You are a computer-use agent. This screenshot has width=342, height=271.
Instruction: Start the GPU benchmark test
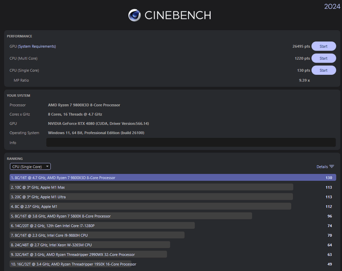coord(323,46)
